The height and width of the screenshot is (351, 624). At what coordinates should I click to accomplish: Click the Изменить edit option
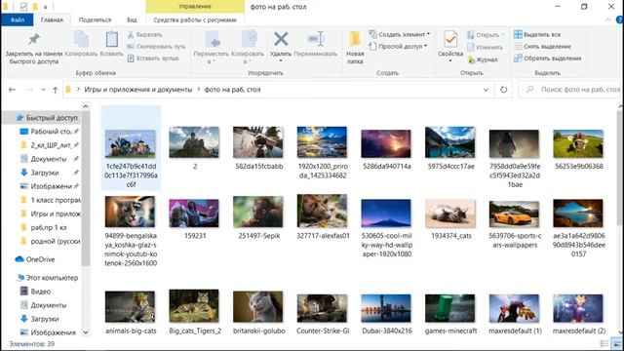coord(485,47)
